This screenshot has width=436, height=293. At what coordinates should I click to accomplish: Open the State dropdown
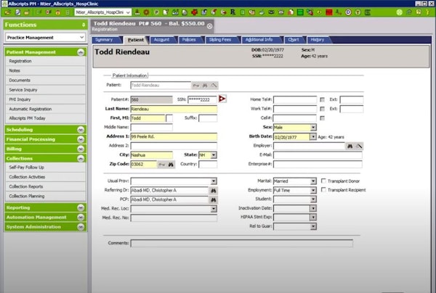point(214,155)
